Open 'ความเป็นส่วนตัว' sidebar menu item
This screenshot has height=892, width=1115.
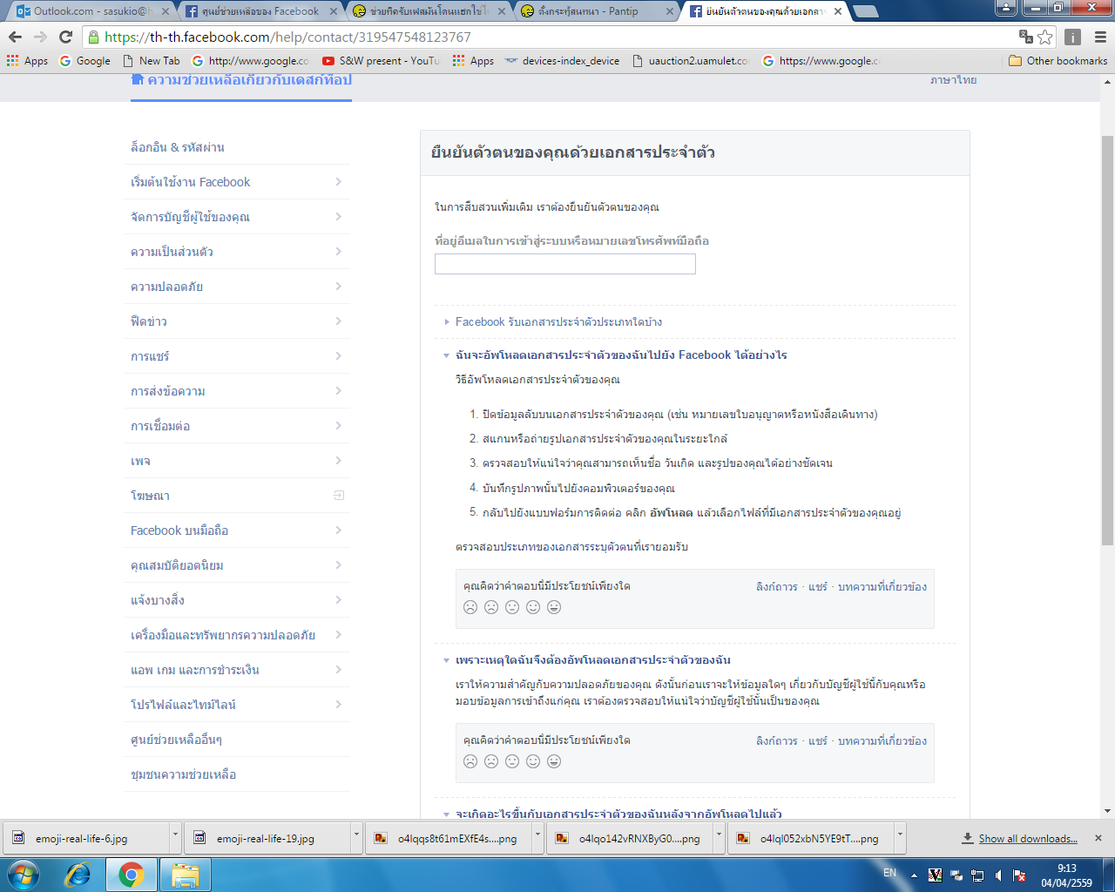pyautogui.click(x=237, y=252)
